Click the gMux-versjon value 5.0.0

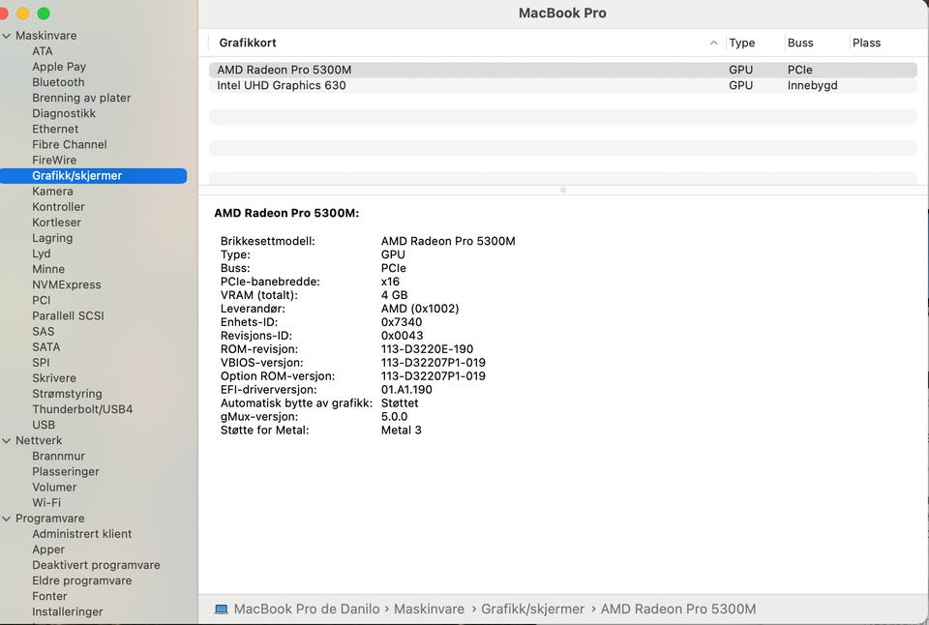(394, 416)
